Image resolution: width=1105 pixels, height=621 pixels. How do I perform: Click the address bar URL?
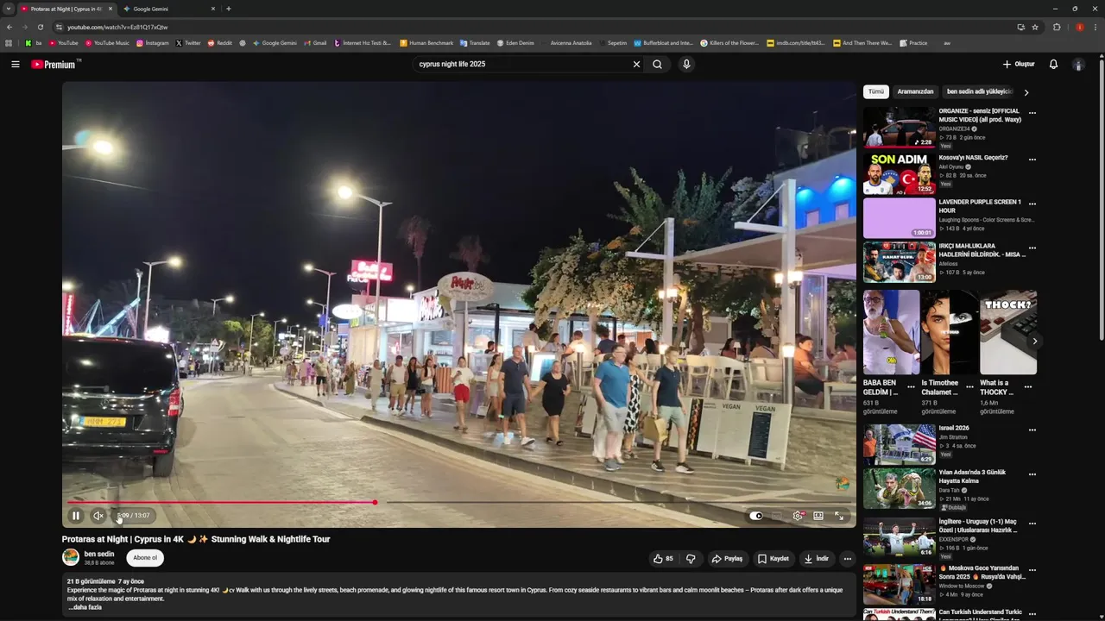[117, 27]
